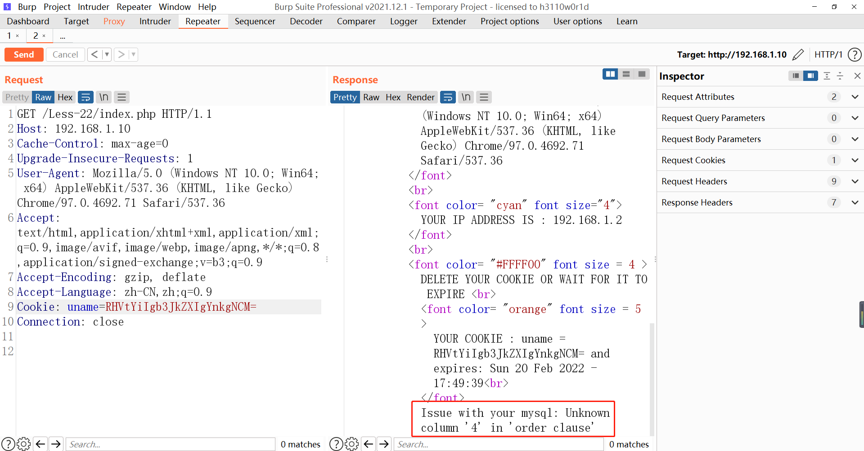Switch Request view to Pretty
Viewport: 864px width, 451px height.
coord(16,97)
